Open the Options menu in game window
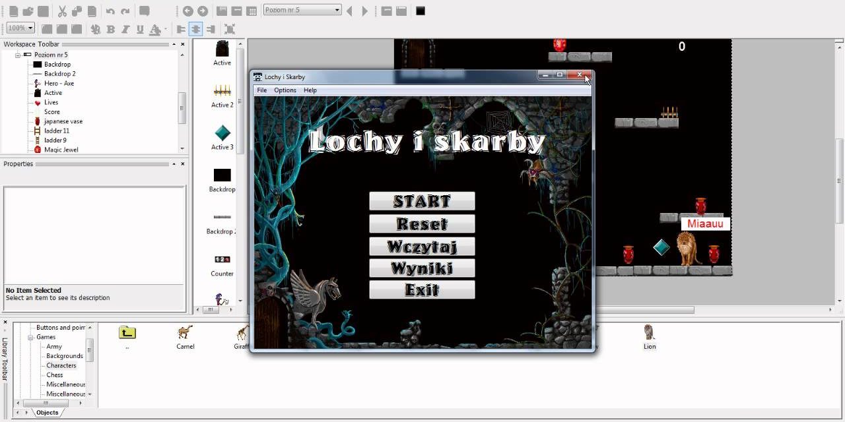Screen dimensions: 845x422 (285, 90)
